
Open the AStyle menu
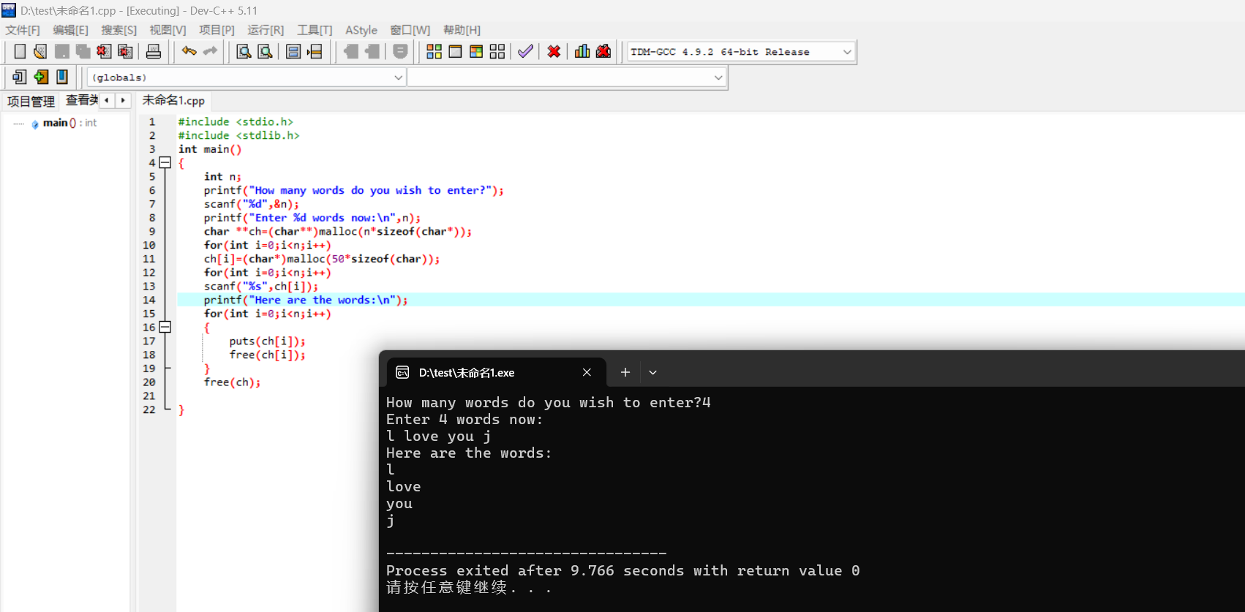click(361, 30)
